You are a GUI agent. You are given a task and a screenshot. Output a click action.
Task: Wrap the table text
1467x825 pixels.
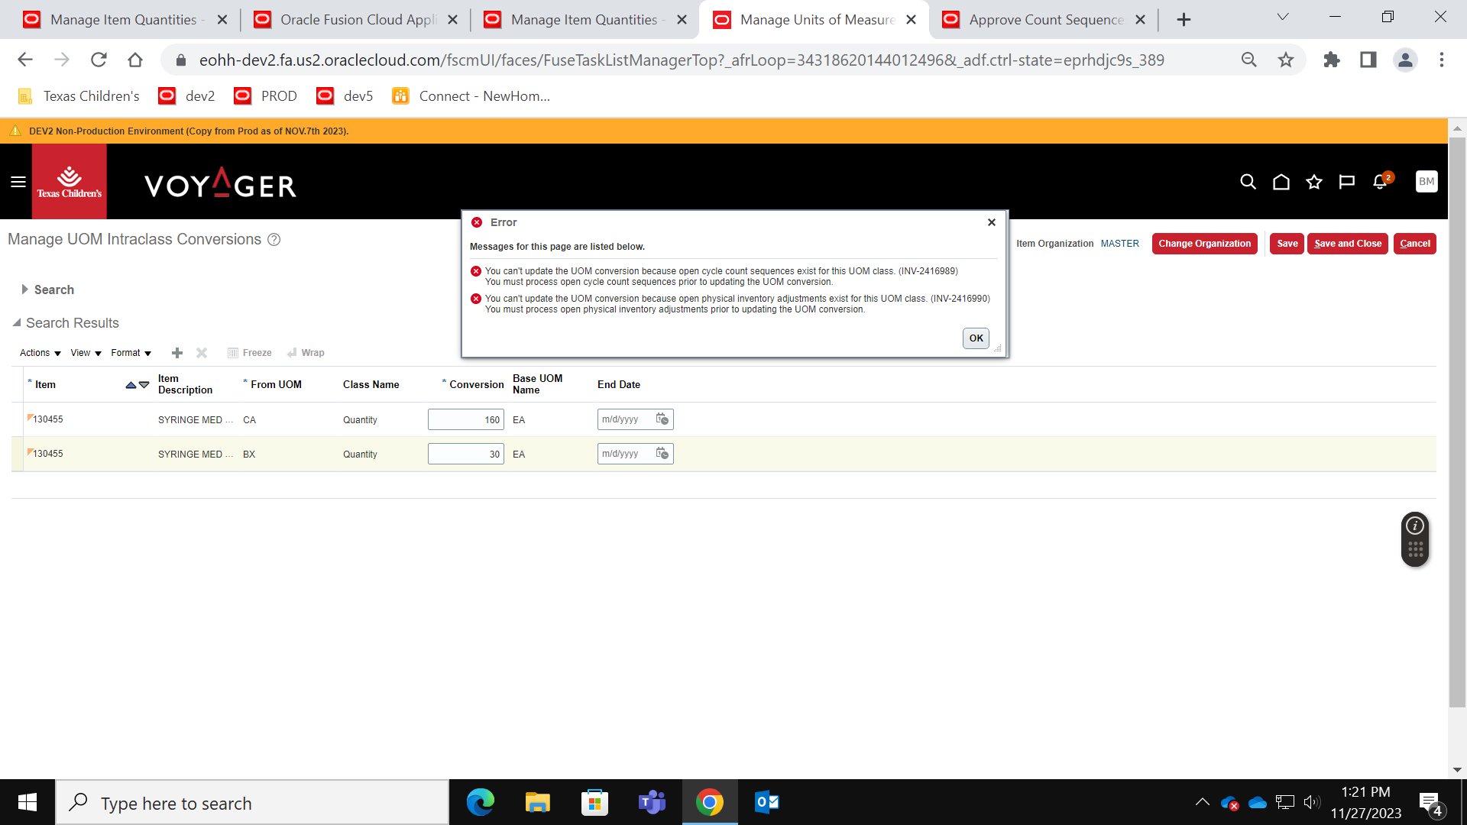pyautogui.click(x=306, y=352)
